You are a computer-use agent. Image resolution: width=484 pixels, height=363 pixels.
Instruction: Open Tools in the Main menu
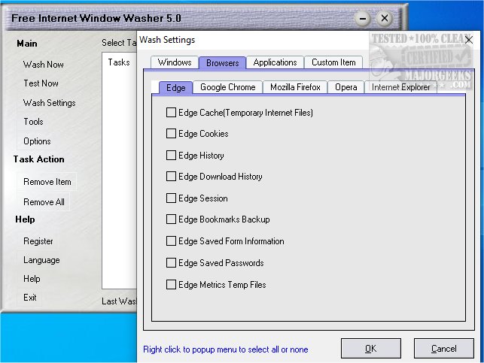pyautogui.click(x=33, y=122)
